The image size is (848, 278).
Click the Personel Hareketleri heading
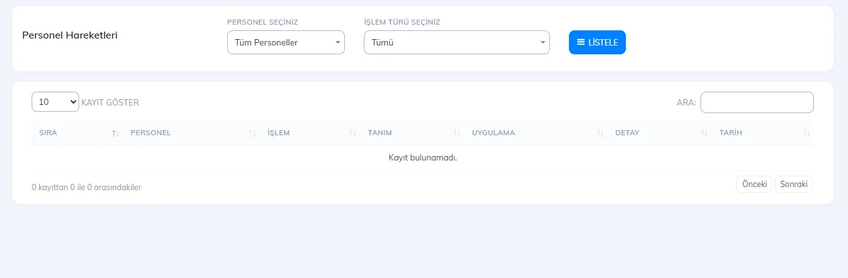click(x=70, y=35)
